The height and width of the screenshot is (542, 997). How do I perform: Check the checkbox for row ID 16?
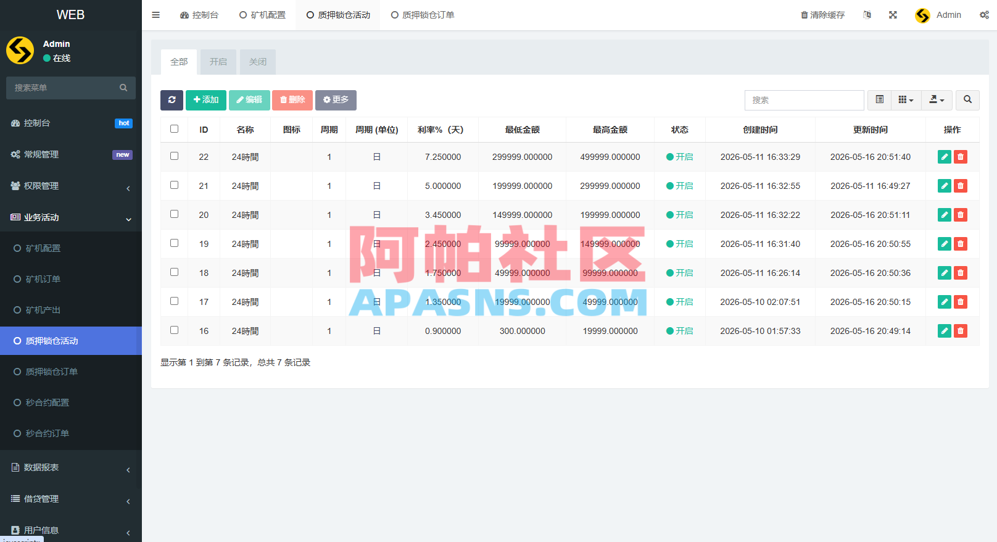point(175,330)
